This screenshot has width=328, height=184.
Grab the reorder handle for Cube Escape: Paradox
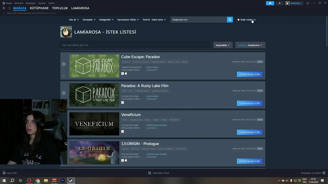tap(64, 64)
